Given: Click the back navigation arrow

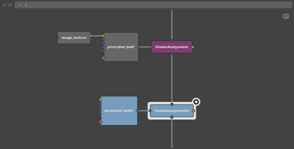Looking at the screenshot, I should [4, 5].
